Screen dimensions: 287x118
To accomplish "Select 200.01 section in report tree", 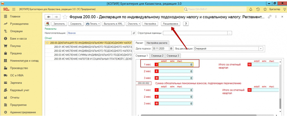I will (x=93, y=47).
